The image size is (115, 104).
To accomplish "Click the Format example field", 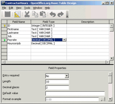I will click(x=72, y=99).
